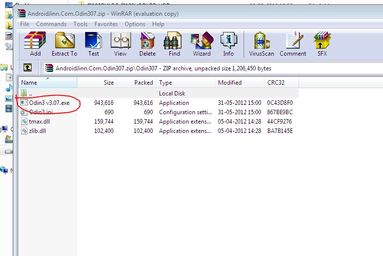Sort by CRC32 column header
The height and width of the screenshot is (256, 383).
(x=282, y=83)
